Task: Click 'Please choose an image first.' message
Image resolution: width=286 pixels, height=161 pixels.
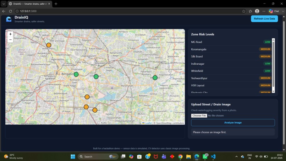Action: (209, 132)
